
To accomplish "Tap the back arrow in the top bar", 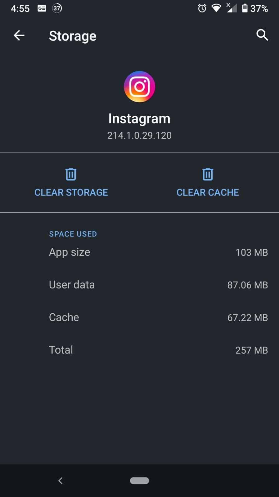I will [19, 35].
